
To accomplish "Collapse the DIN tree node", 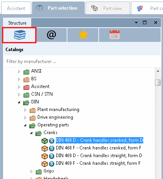I will point(19,102).
